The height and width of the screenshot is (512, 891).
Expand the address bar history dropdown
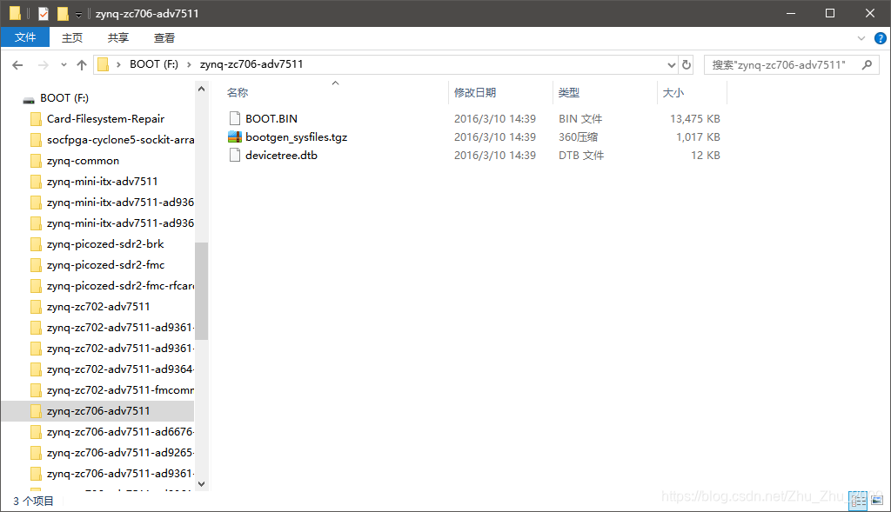(671, 65)
